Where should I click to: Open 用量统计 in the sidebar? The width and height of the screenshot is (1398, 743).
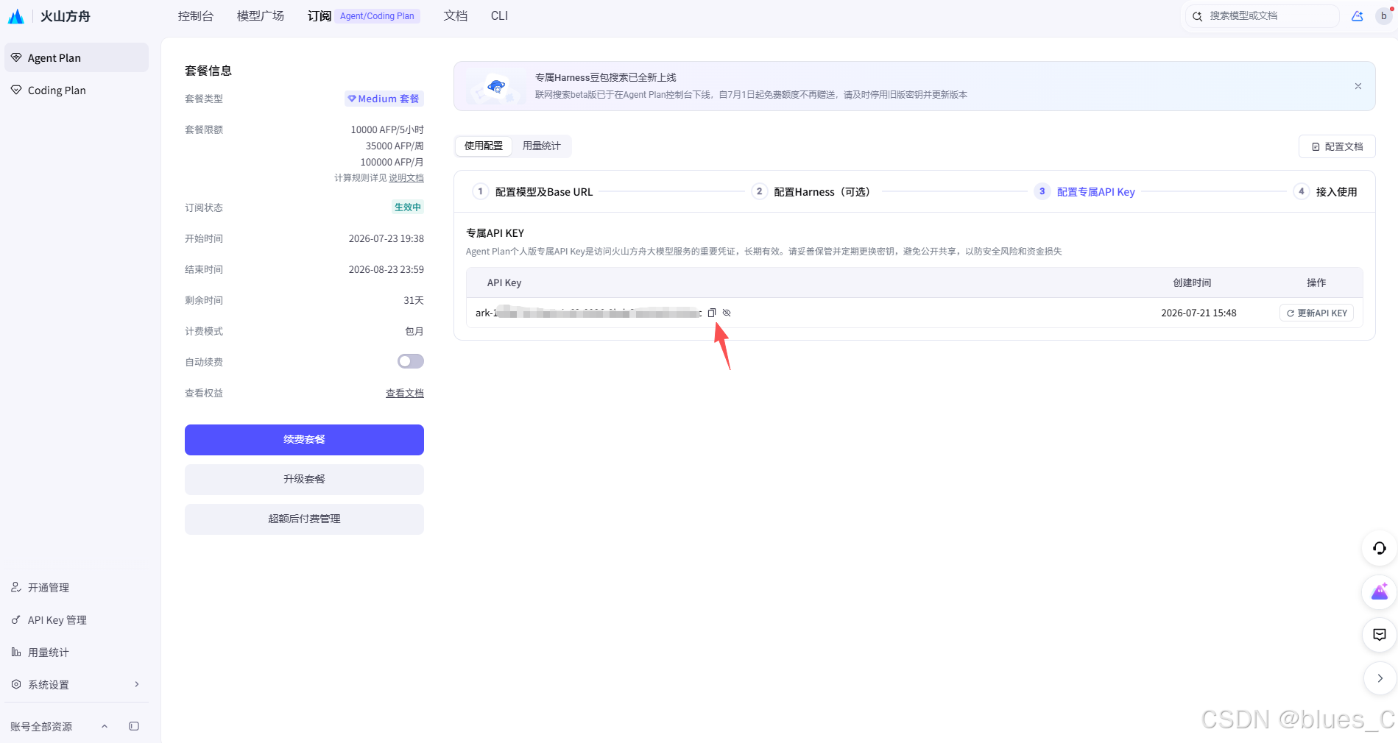pos(77,652)
